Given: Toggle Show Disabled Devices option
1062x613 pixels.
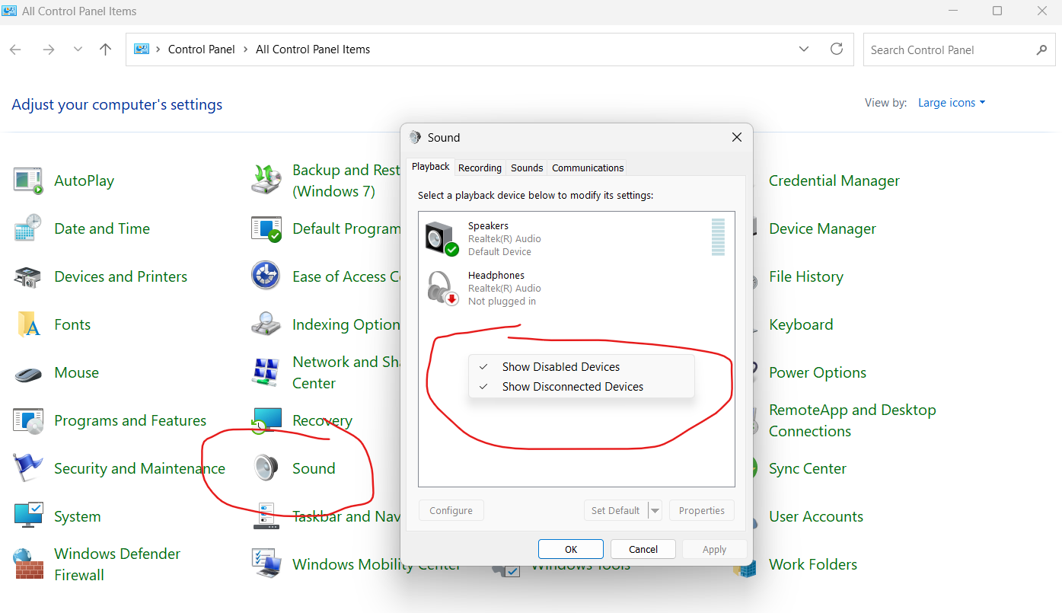Looking at the screenshot, I should coord(561,367).
